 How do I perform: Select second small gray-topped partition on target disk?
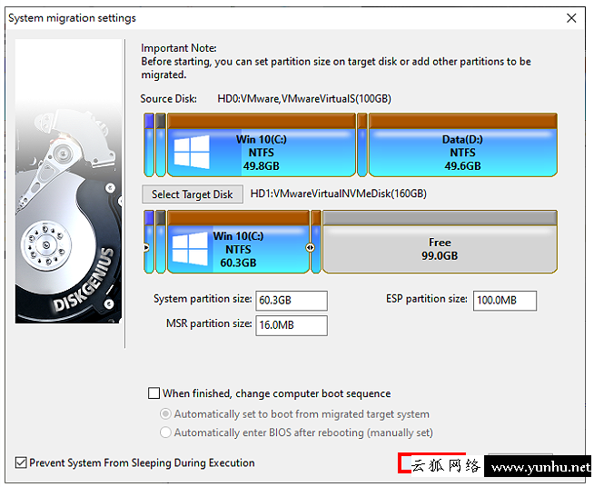click(x=161, y=242)
